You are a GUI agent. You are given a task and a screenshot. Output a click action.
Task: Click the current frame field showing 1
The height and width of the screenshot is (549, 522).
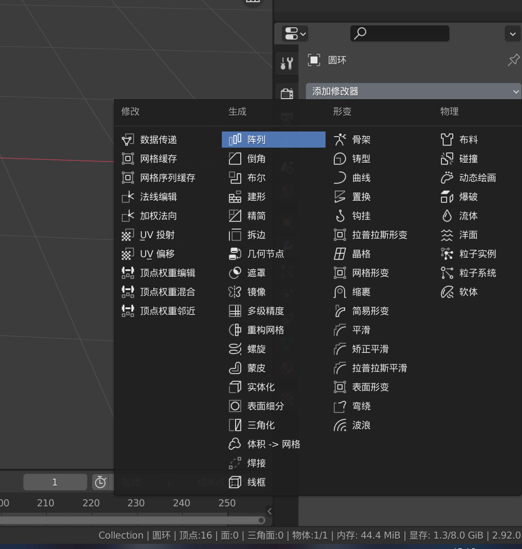(x=55, y=482)
